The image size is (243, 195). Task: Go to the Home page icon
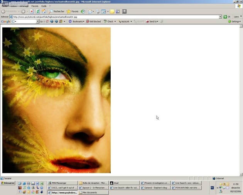pos(44,12)
